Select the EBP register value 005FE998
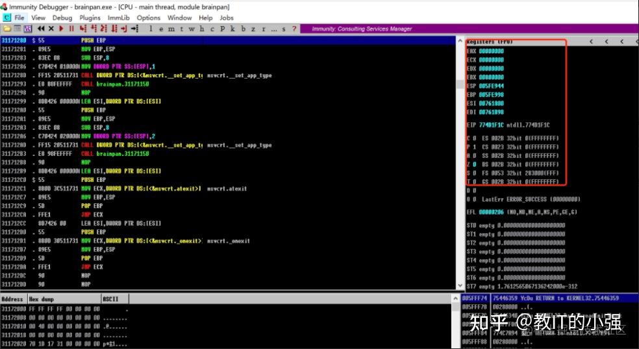 492,94
